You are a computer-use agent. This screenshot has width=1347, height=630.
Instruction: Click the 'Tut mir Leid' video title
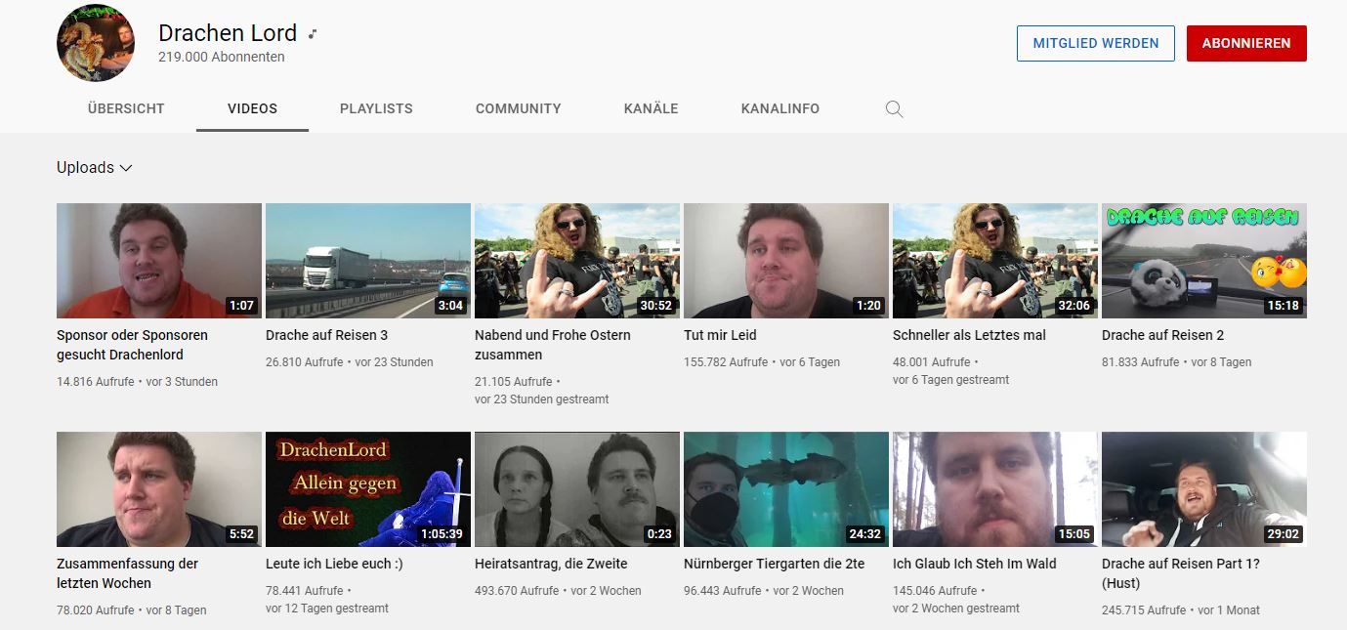(720, 335)
